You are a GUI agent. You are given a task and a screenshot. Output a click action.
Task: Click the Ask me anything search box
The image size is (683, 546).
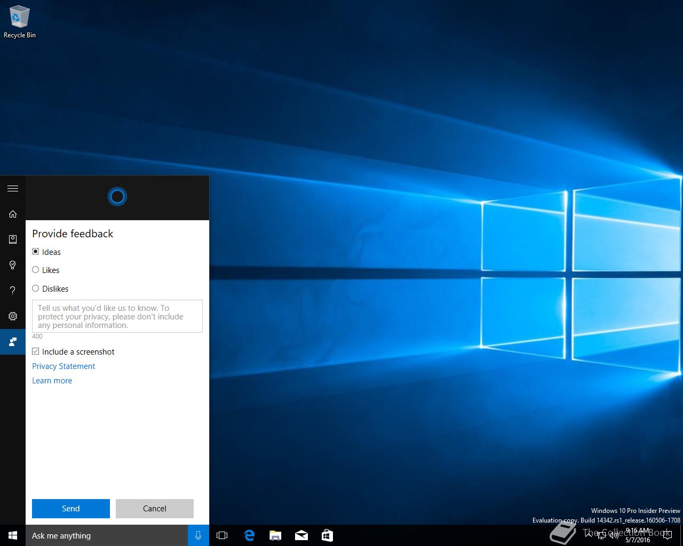[x=107, y=535]
